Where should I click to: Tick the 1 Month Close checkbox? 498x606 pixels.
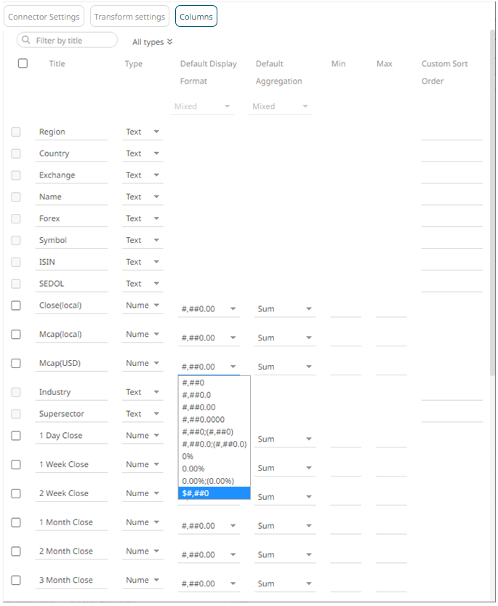coord(16,522)
